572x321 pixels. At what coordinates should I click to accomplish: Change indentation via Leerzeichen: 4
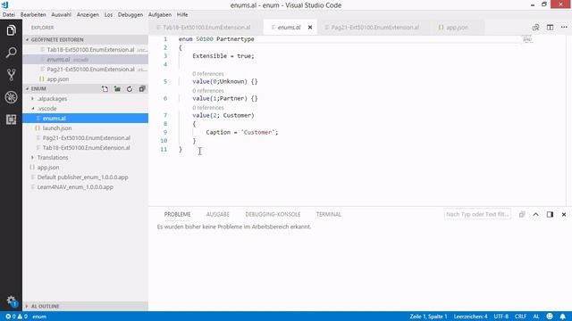click(471, 317)
